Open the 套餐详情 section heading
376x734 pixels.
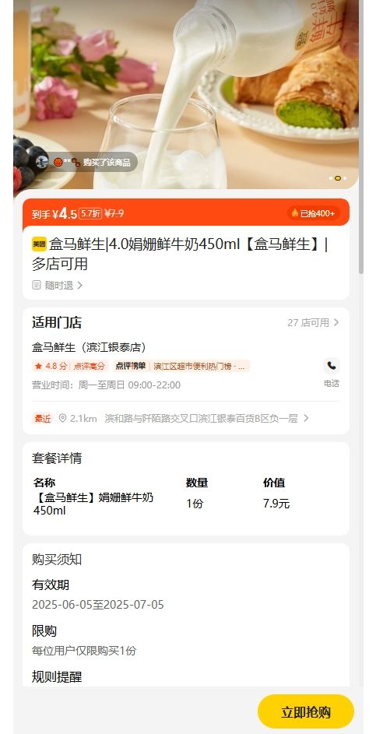click(x=57, y=458)
